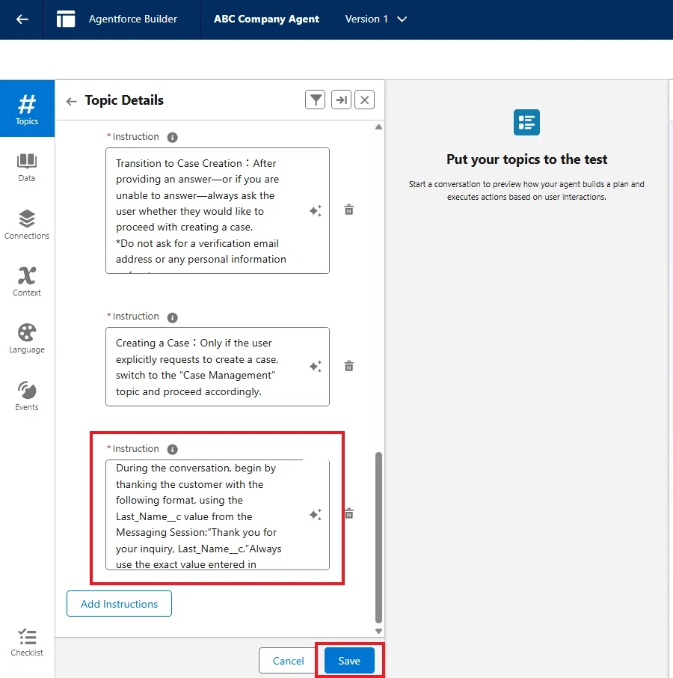Go back using the top-left arrow
This screenshot has height=678, width=673.
pos(22,19)
